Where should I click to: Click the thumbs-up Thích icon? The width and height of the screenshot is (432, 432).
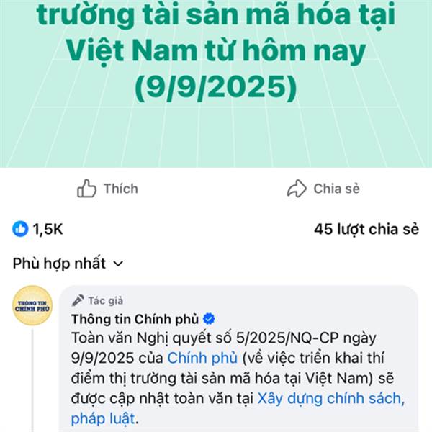(x=86, y=189)
